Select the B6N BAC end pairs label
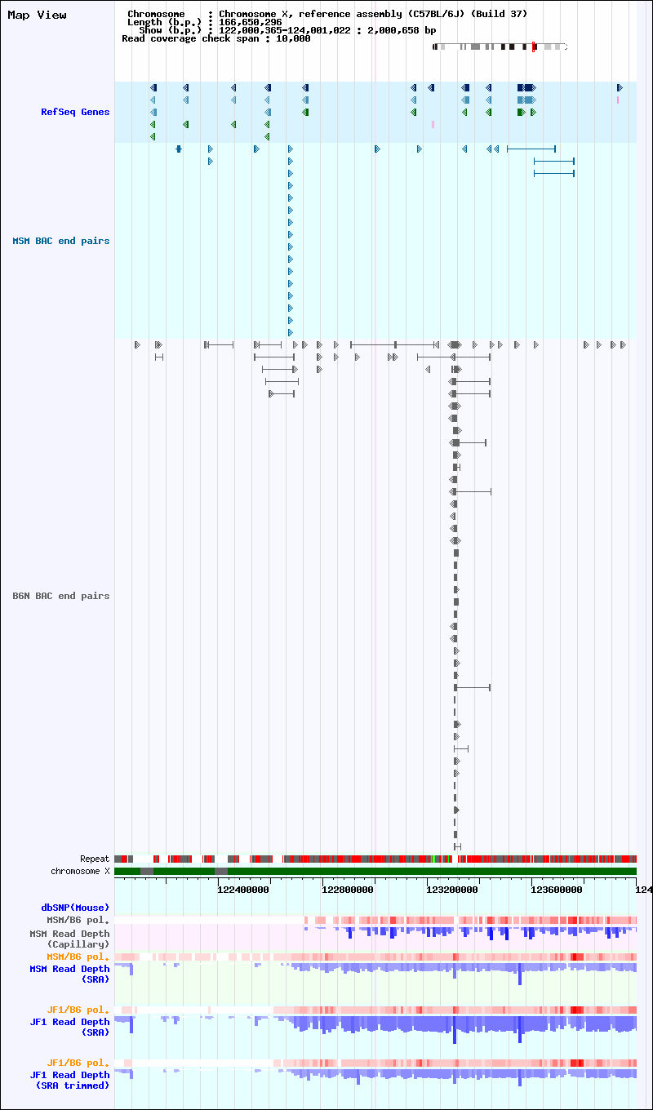The height and width of the screenshot is (1110, 653). coord(60,596)
